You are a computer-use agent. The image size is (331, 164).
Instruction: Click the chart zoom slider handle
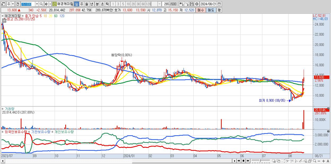coord(260,161)
